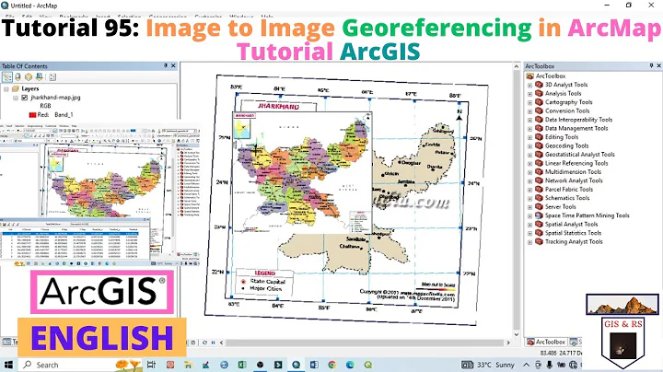This screenshot has height=372, width=663.
Task: Select List By Drawing Order icon
Action: [x=7, y=77]
